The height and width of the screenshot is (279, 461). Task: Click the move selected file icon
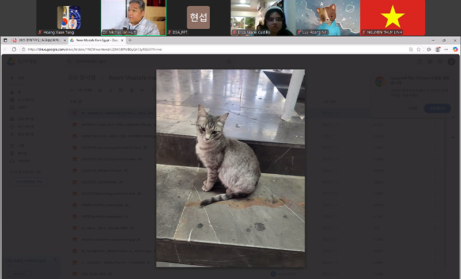121,90
